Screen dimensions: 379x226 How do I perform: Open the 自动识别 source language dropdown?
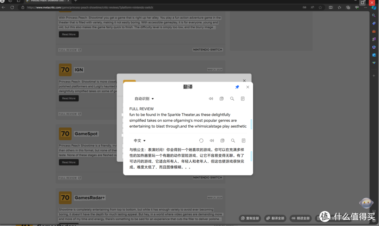[x=144, y=99]
